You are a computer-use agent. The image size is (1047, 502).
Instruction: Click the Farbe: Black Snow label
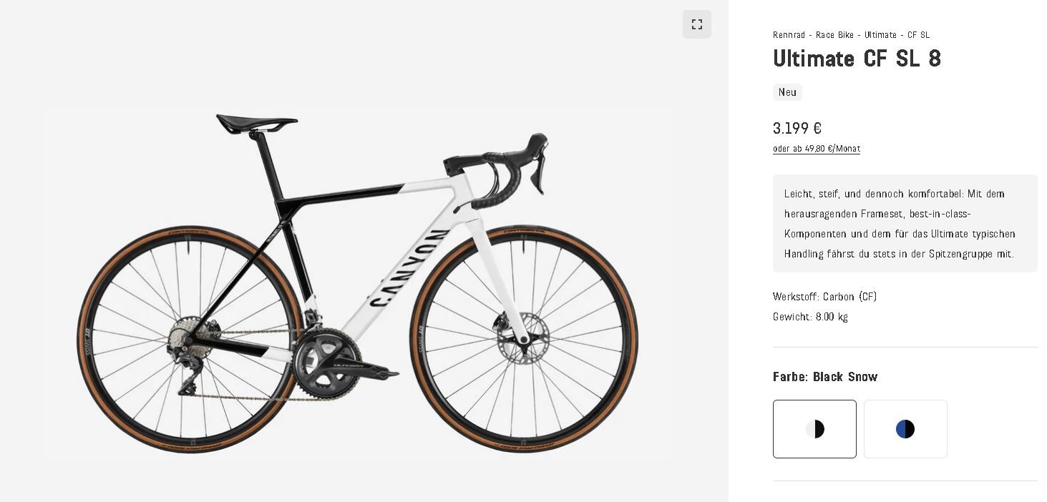coord(825,377)
